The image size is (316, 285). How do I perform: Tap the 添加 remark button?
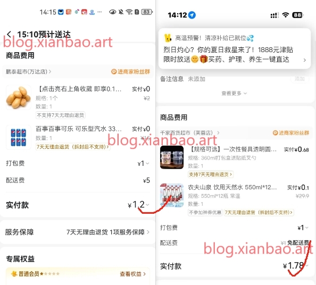[300, 79]
